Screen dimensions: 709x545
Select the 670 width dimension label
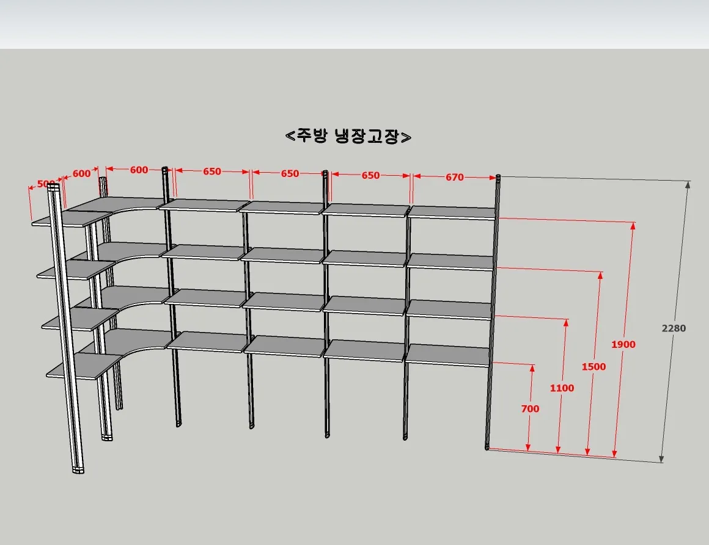(x=454, y=178)
